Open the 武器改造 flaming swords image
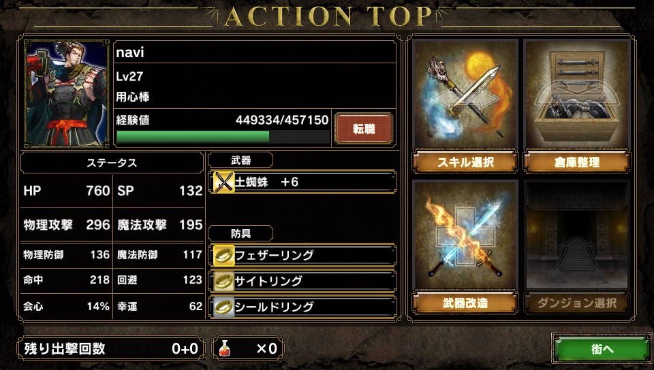This screenshot has width=654, height=370. coord(465,235)
